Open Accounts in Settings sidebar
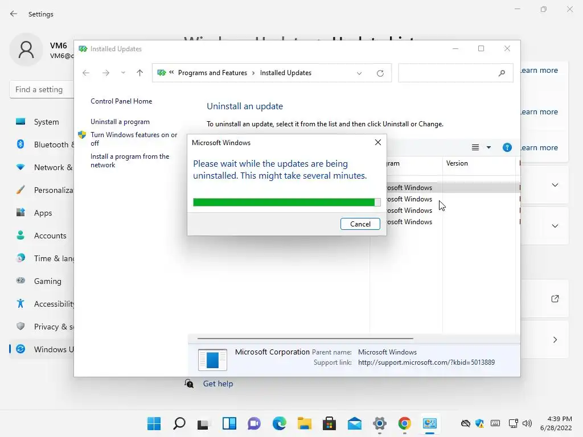 tap(42, 236)
